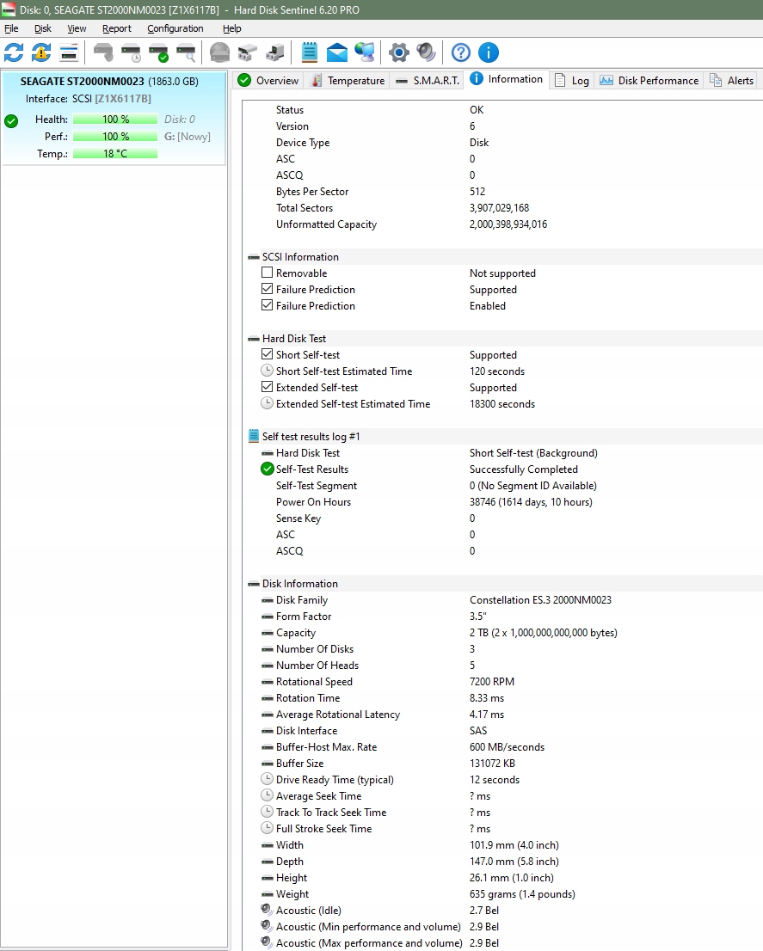Click the speaker icon beside Acoustic (Idle)
763x951 pixels.
coord(267,910)
